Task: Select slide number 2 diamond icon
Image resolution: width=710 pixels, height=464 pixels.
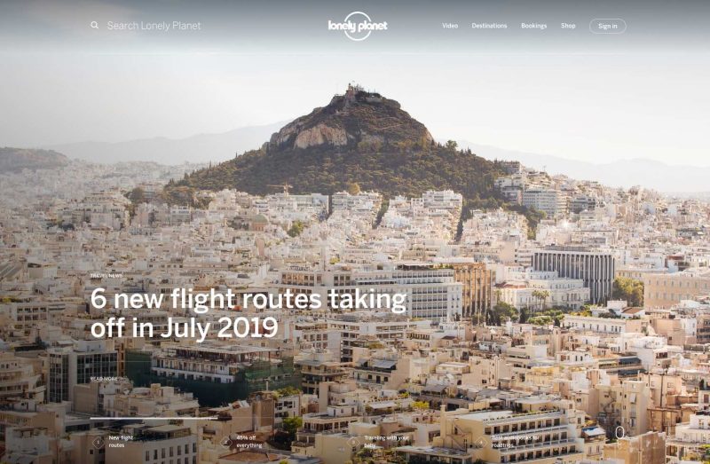Action: (226, 442)
